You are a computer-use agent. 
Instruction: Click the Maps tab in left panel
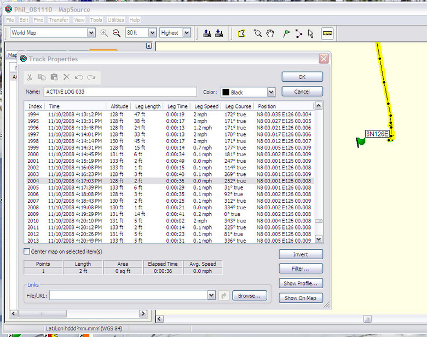coord(12,55)
